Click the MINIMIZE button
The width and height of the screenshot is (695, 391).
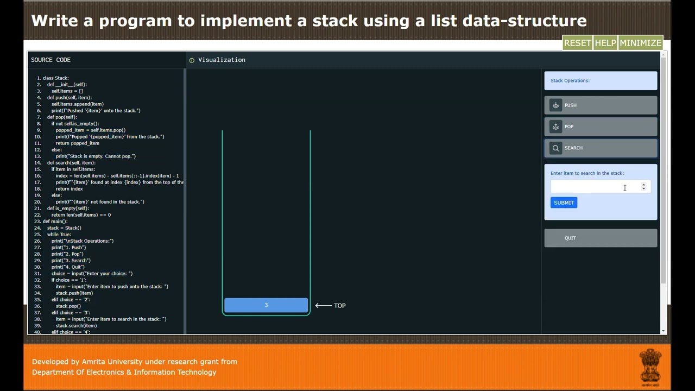tap(641, 43)
